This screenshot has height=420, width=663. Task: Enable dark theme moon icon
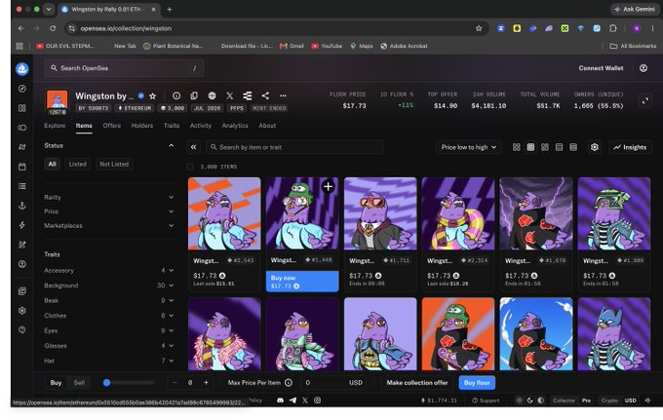pyautogui.click(x=529, y=401)
